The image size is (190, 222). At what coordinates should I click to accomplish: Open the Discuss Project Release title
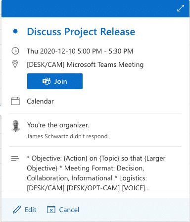pyautogui.click(x=81, y=32)
